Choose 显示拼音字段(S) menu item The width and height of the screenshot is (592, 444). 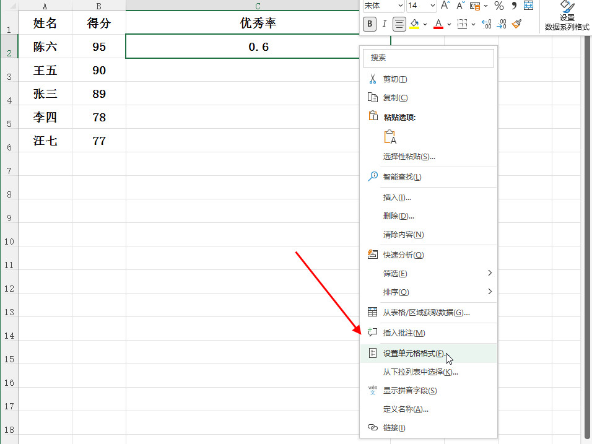[428, 390]
